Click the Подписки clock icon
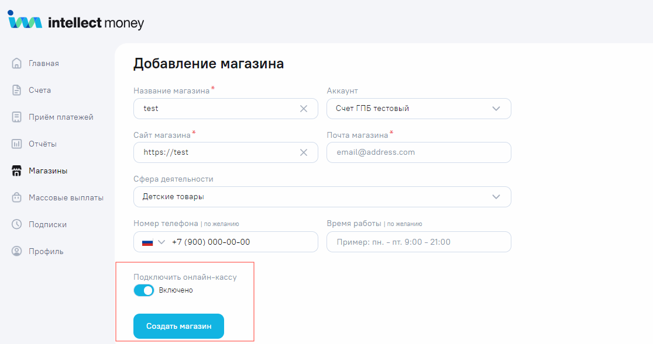Viewport: 653px width, 344px height. pyautogui.click(x=17, y=224)
